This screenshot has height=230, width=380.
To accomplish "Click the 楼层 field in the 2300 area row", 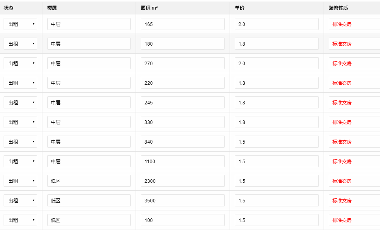I will pyautogui.click(x=89, y=181).
